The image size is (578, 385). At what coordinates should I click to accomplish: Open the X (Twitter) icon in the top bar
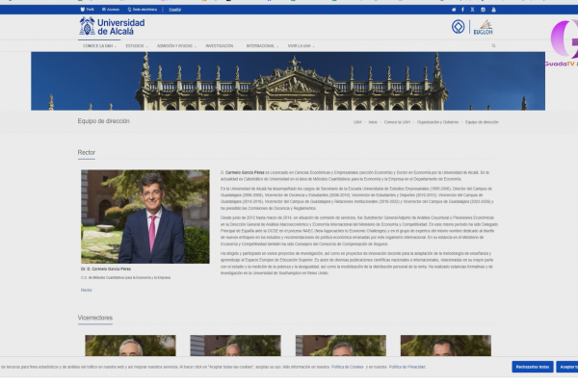coord(473,10)
